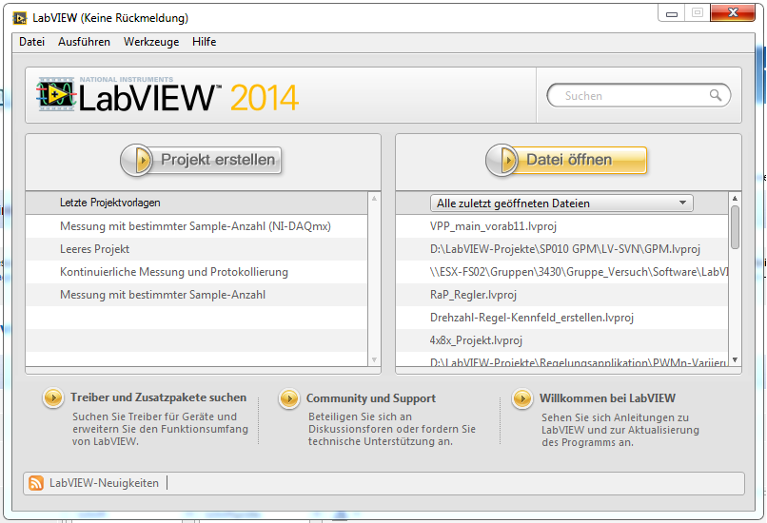Open recent file Drehzahl-Regel-Kennfeld_erstellen.lvproj

[561, 318]
